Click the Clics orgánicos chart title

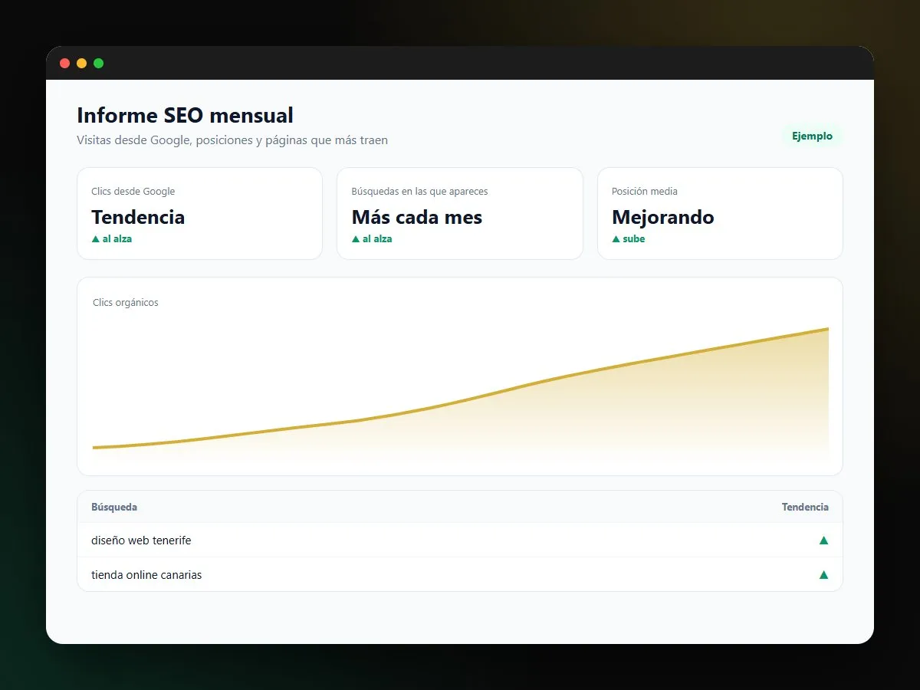126,302
